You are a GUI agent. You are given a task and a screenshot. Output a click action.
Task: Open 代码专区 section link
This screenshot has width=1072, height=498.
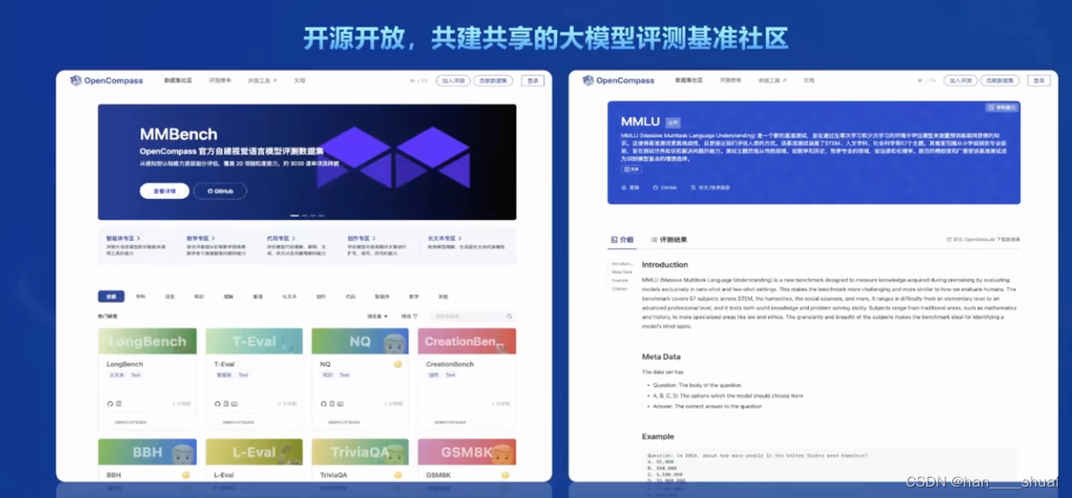(x=280, y=238)
